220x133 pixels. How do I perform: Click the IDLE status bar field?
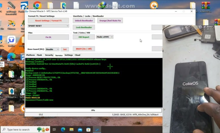pos(41,115)
